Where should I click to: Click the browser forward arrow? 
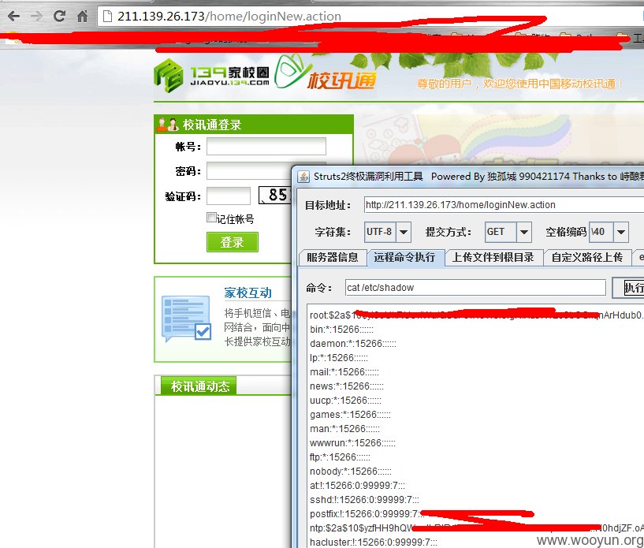[x=36, y=17]
